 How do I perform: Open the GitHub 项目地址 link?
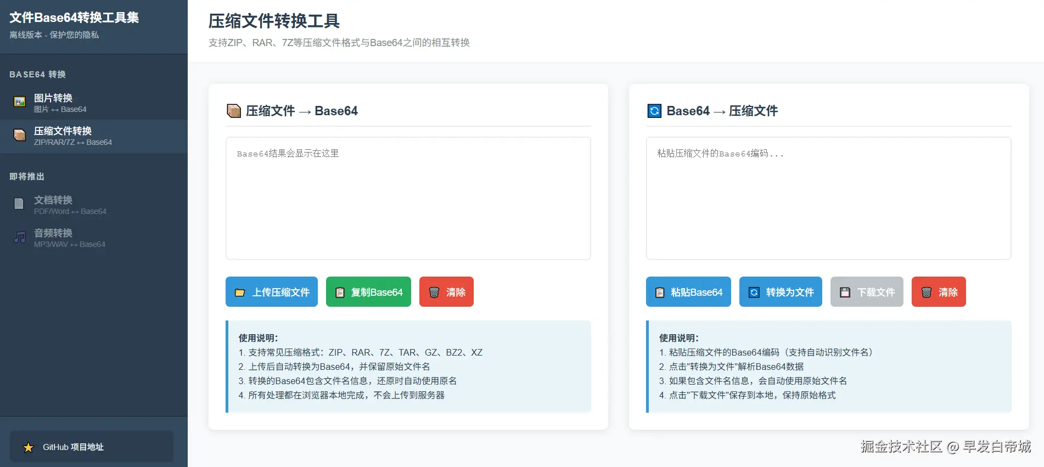(x=92, y=447)
